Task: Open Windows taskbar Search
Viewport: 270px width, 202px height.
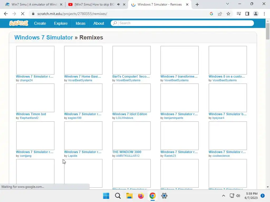Action: click(118, 196)
